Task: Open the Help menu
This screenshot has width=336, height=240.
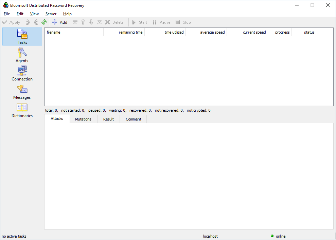Action: tap(67, 14)
